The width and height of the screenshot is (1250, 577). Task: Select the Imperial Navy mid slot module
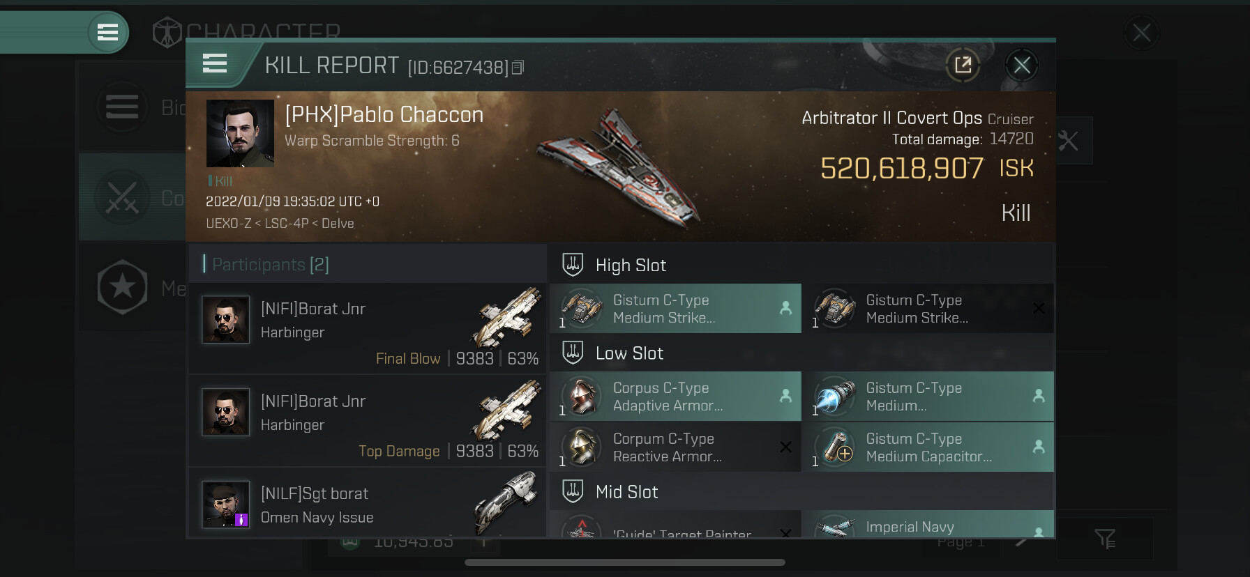click(x=928, y=526)
